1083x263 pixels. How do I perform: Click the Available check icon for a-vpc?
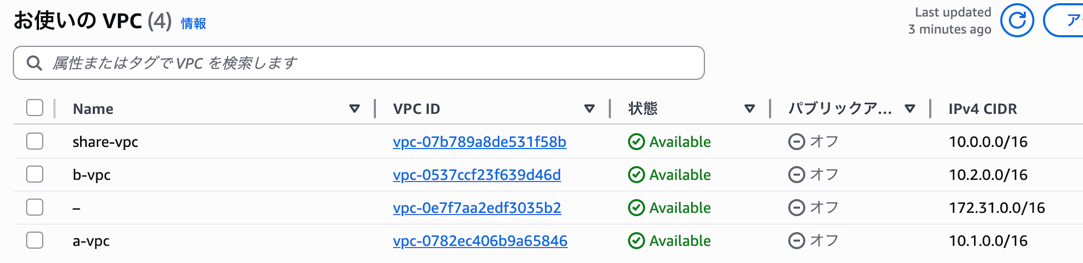[x=636, y=240]
